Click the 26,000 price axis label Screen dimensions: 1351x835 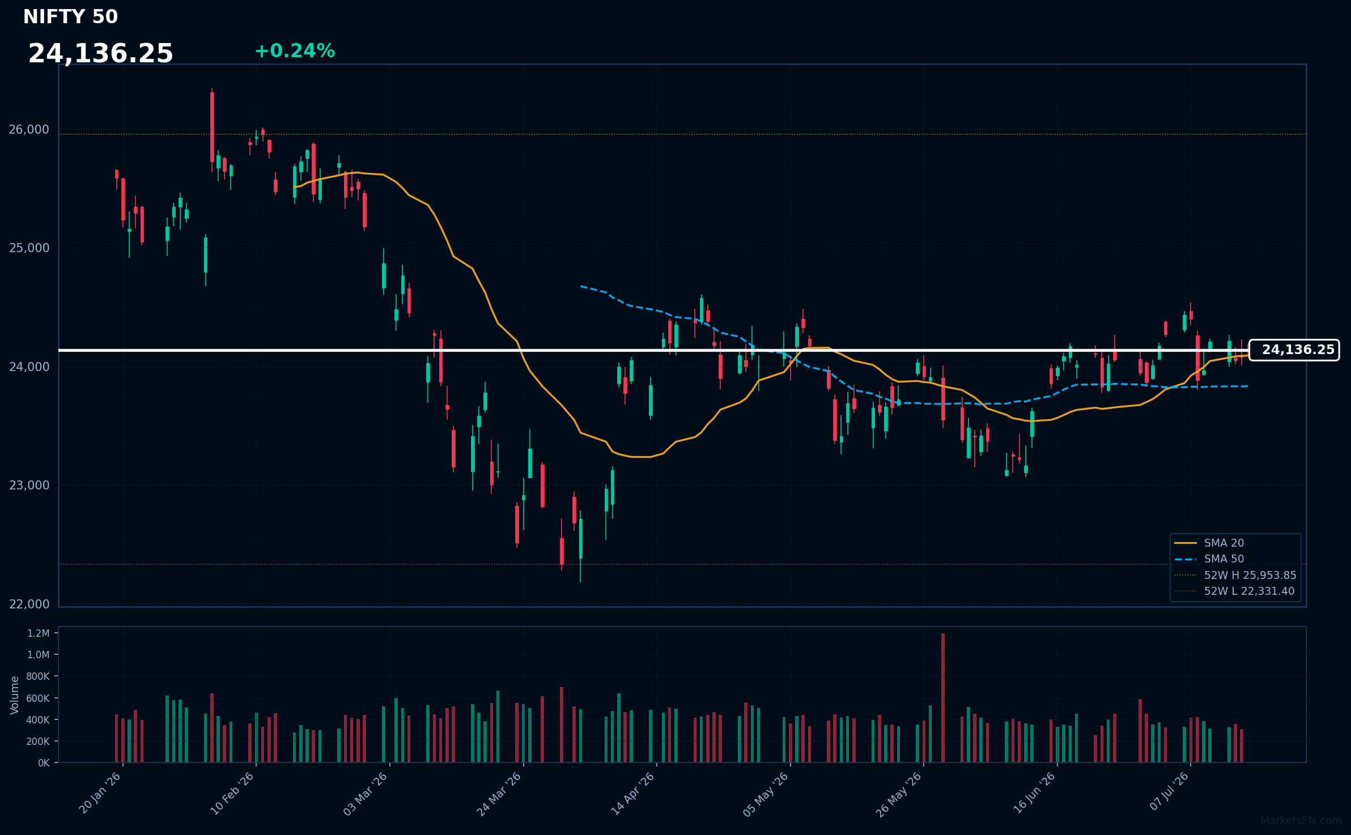29,130
